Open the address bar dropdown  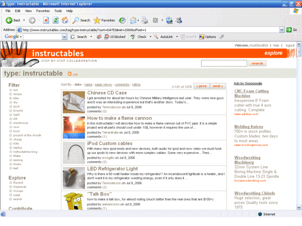pyautogui.click(x=282, y=30)
